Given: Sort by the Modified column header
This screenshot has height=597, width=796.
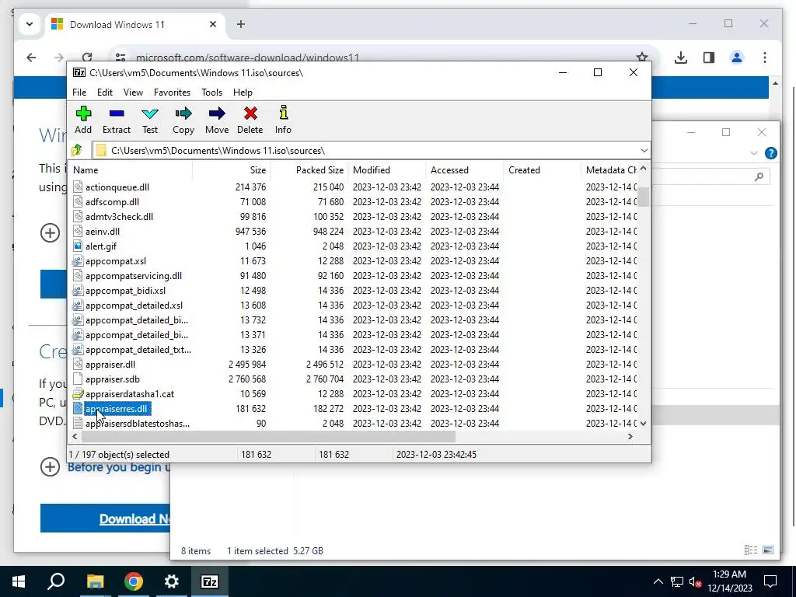Looking at the screenshot, I should click(387, 170).
